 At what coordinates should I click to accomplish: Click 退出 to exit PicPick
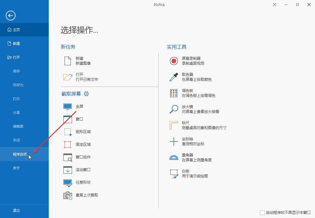[x=16, y=211]
